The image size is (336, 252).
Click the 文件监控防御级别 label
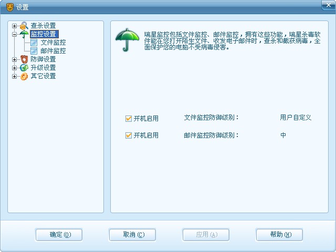point(211,118)
